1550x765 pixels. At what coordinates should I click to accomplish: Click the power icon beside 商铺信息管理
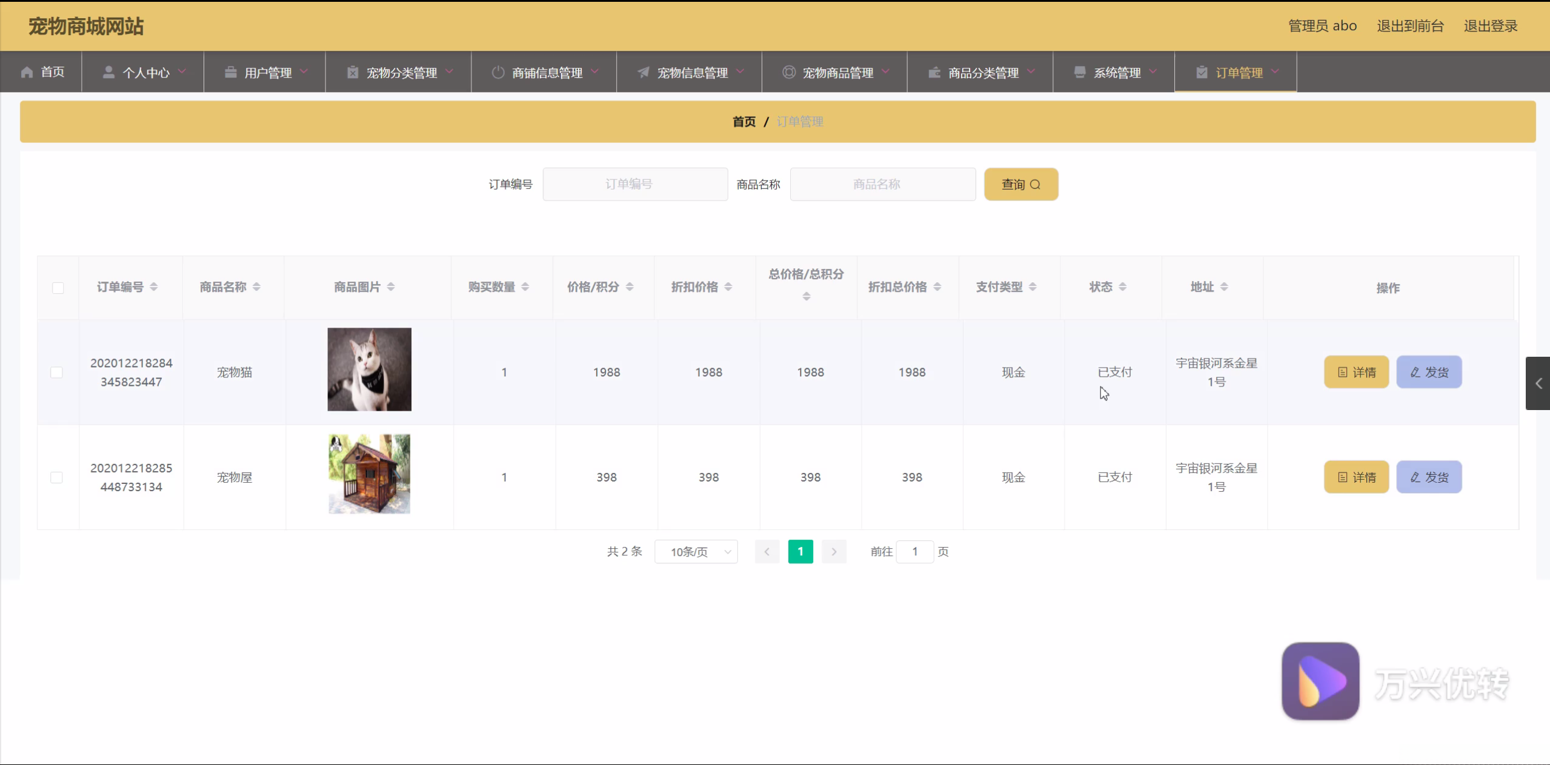tap(497, 73)
